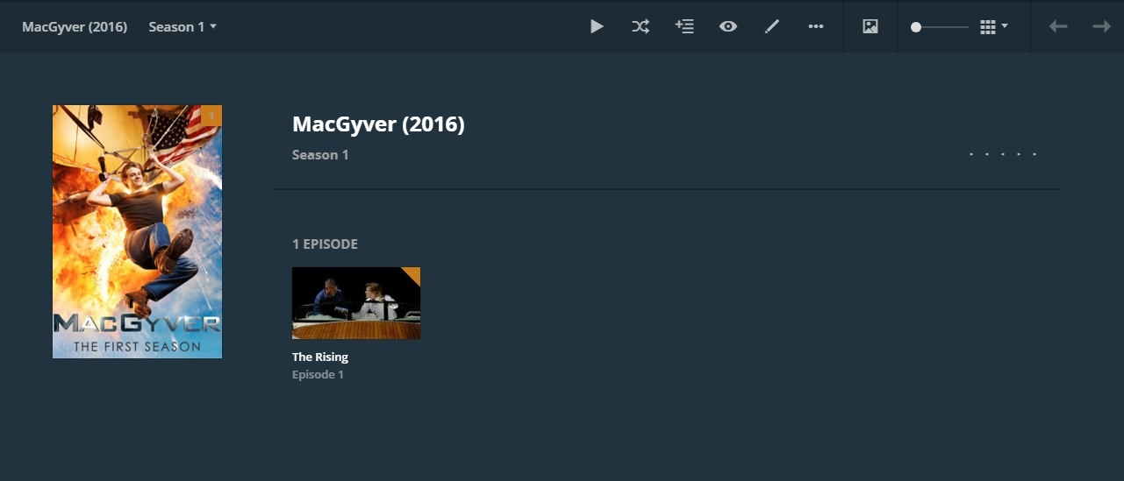Go to MacGyver (2016) show breadcrumb
Screen dimensions: 1124x481
tap(75, 26)
